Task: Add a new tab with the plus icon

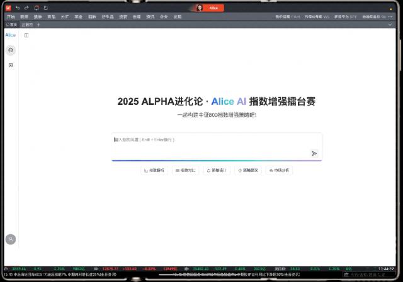Action: (38, 24)
